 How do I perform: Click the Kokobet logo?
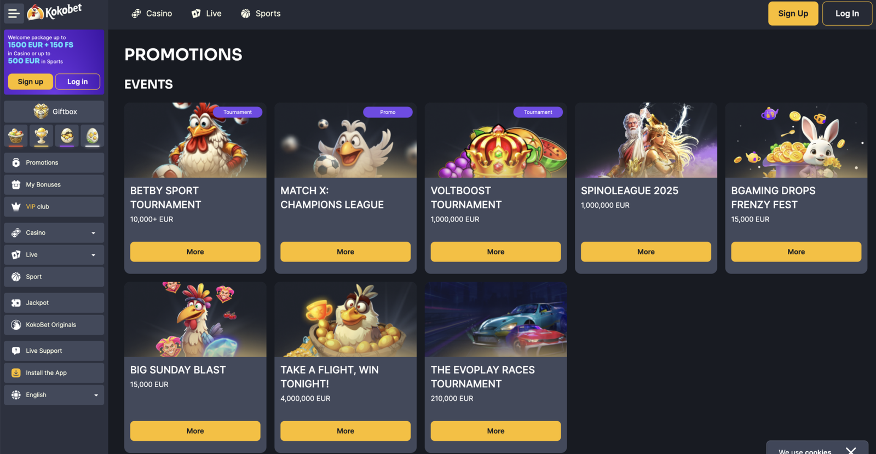coord(55,11)
